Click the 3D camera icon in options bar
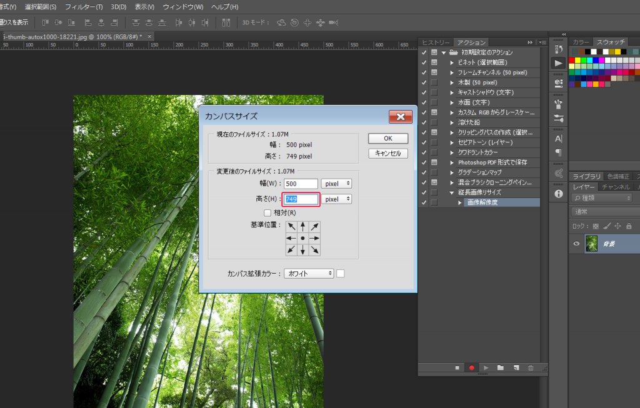640x408 pixels. pos(334,22)
